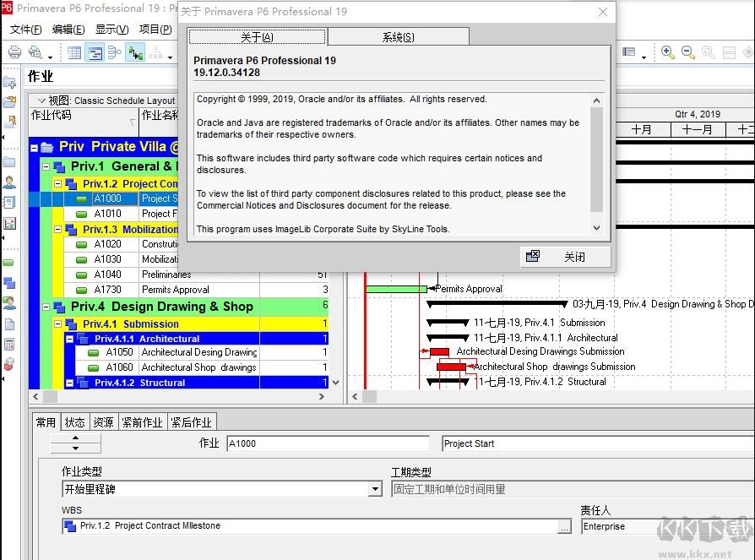Click the 关闭 button in the dialog
This screenshot has width=755, height=560.
pos(565,257)
